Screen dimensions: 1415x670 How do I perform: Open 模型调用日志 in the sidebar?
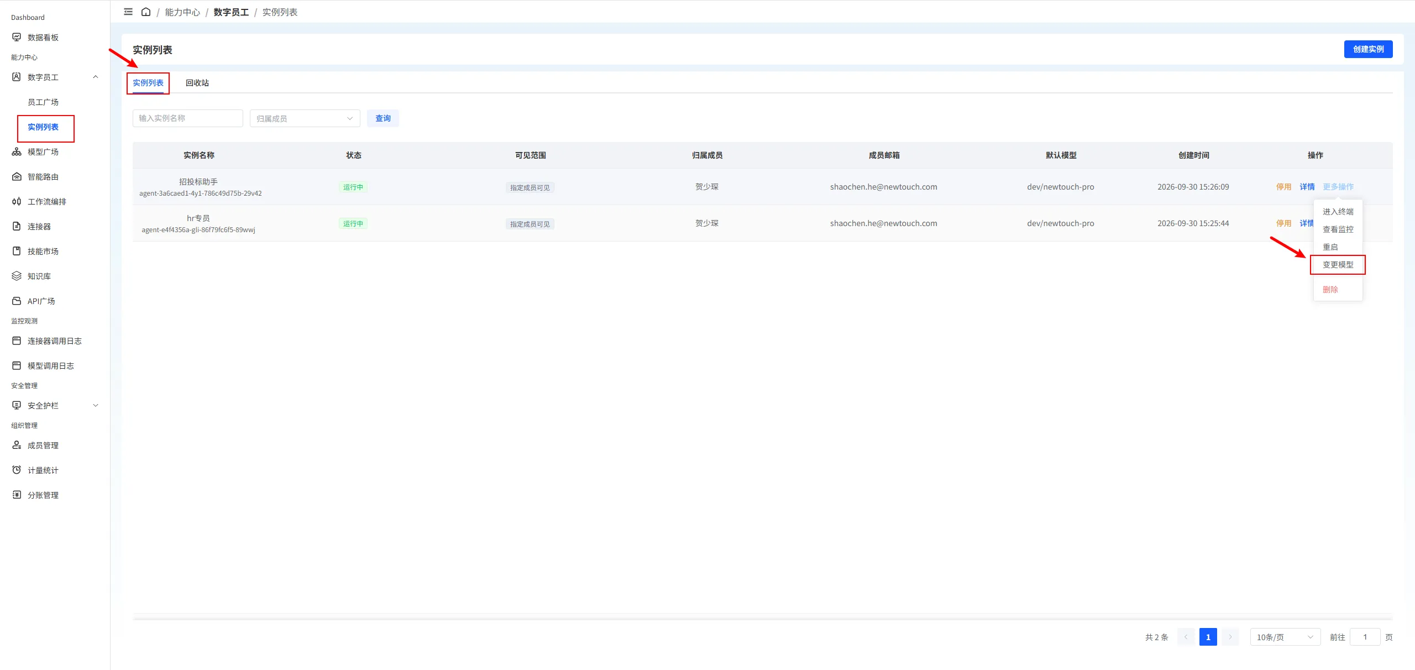tap(51, 365)
